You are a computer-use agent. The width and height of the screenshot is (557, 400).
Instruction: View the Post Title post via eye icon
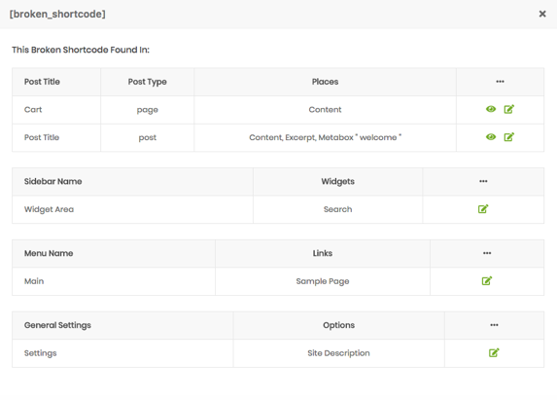(x=491, y=137)
